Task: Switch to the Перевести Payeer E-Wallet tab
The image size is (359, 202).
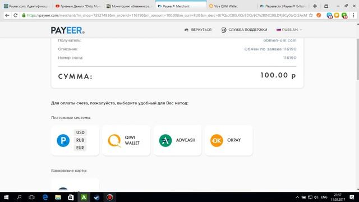Action: click(283, 6)
